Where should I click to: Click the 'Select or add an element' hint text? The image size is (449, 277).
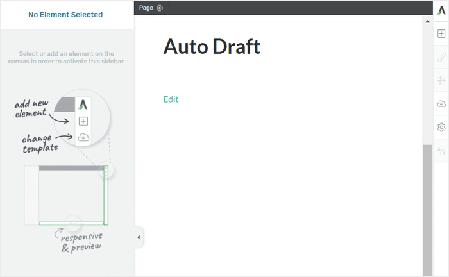coord(67,58)
